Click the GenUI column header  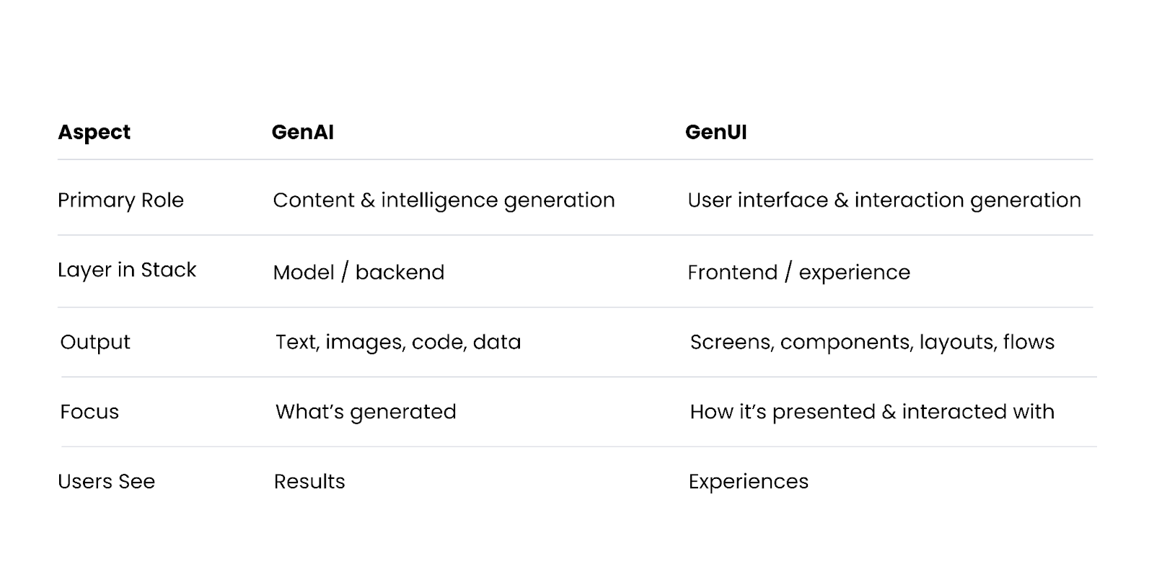tap(715, 132)
